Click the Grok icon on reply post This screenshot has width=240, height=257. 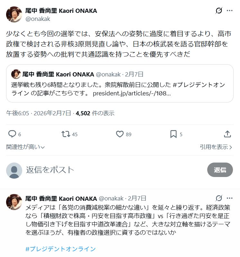coord(219,198)
